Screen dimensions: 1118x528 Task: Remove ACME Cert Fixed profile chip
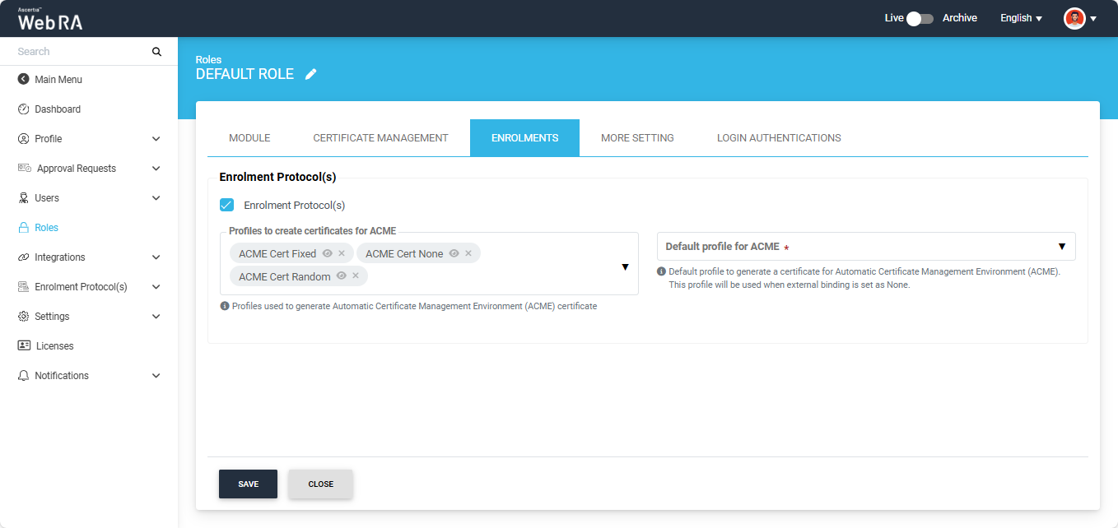pos(342,253)
